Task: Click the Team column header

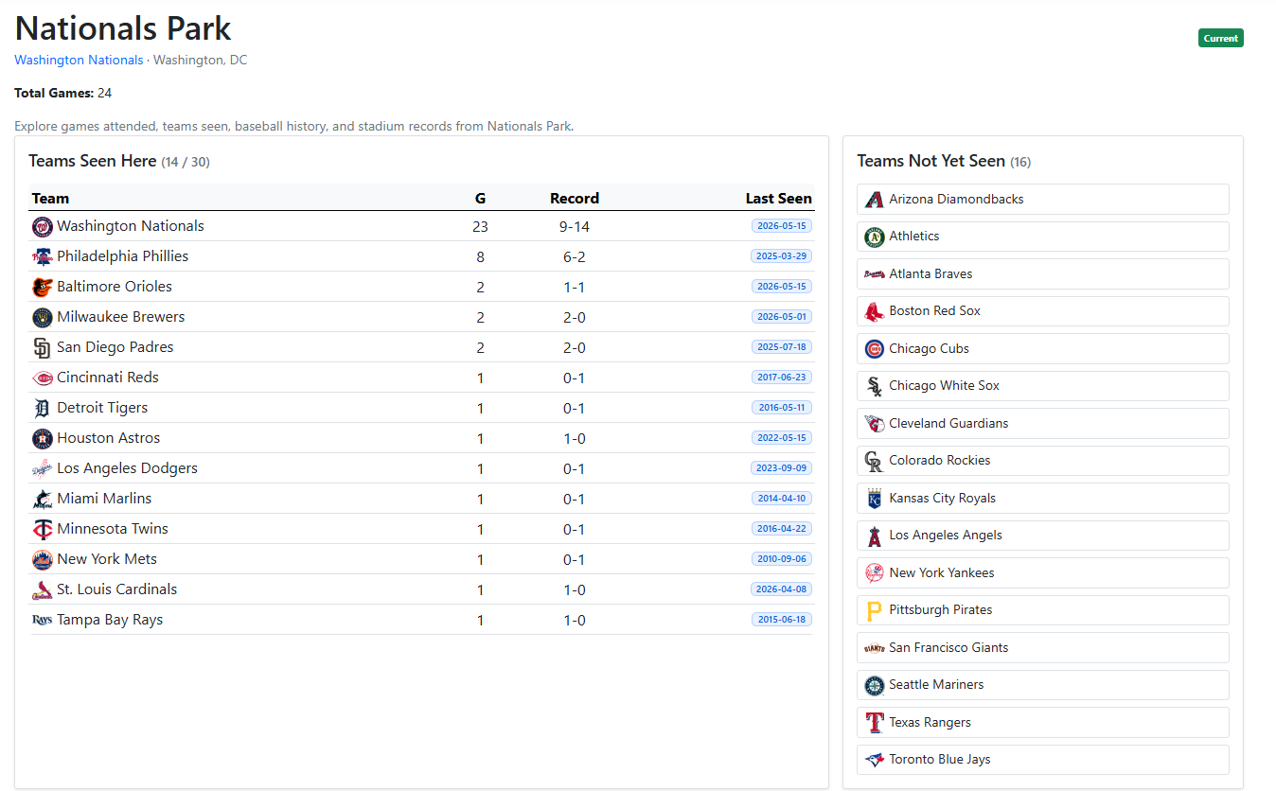Action: pos(50,199)
